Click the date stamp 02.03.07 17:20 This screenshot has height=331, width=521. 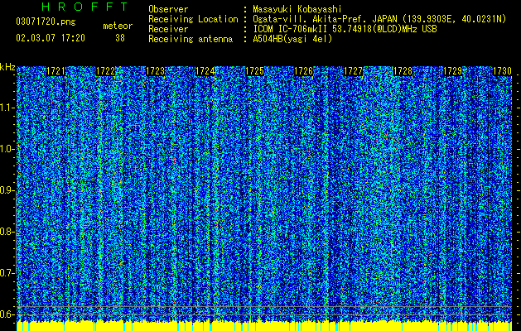tap(51, 38)
